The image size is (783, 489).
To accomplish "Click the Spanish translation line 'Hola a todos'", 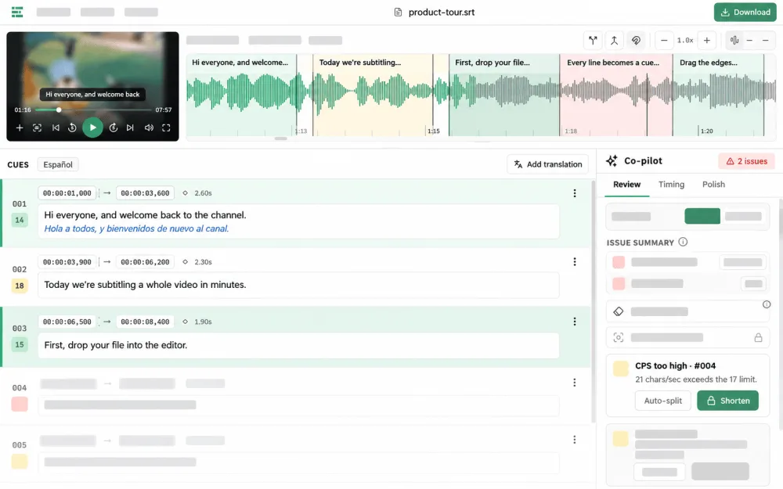I will coord(136,228).
